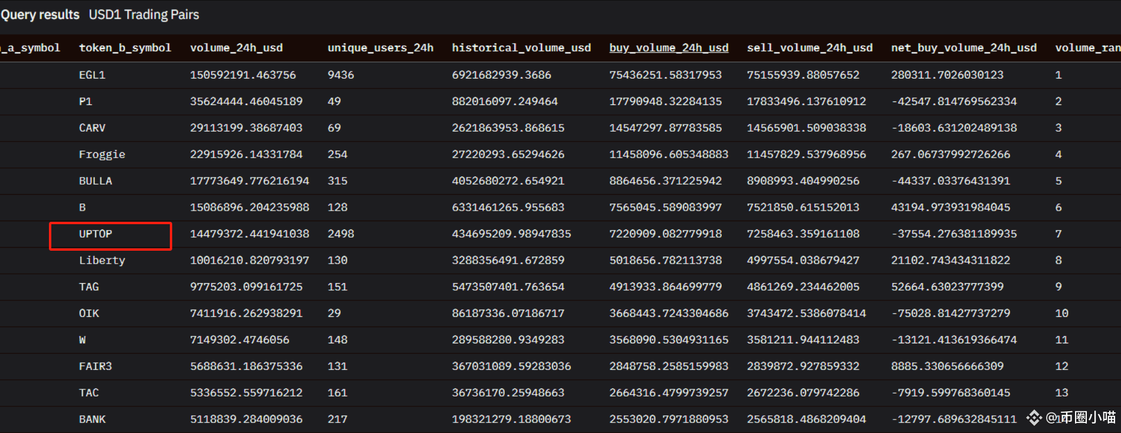Image resolution: width=1121 pixels, height=433 pixels.
Task: Click buy volume 4913933.864699779
Action: [x=665, y=287]
